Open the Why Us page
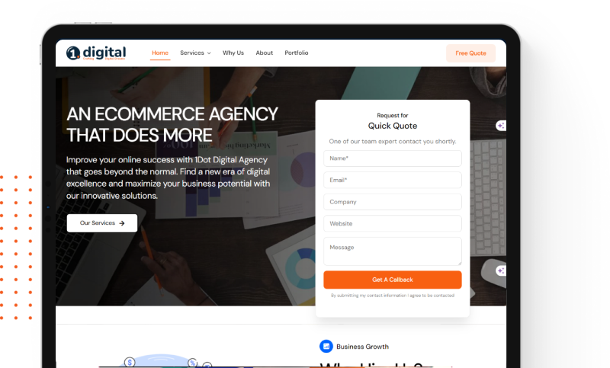Image resolution: width=610 pixels, height=368 pixels. (233, 53)
